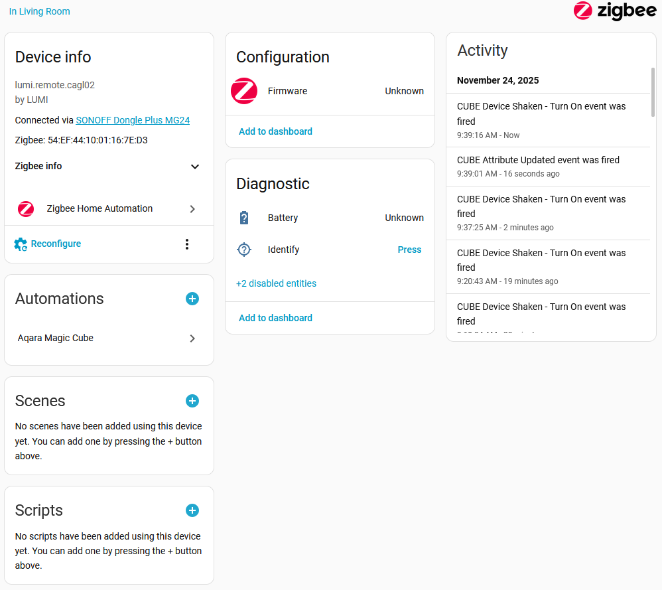
Task: Click the Identify entity icon
Action: 244,250
